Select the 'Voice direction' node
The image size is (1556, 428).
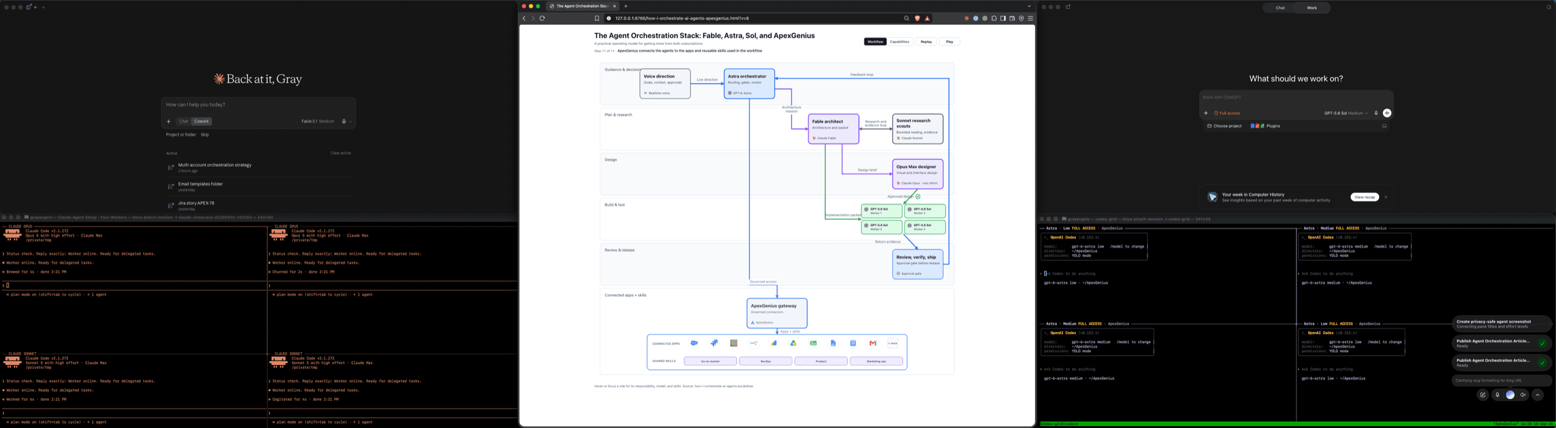click(665, 84)
